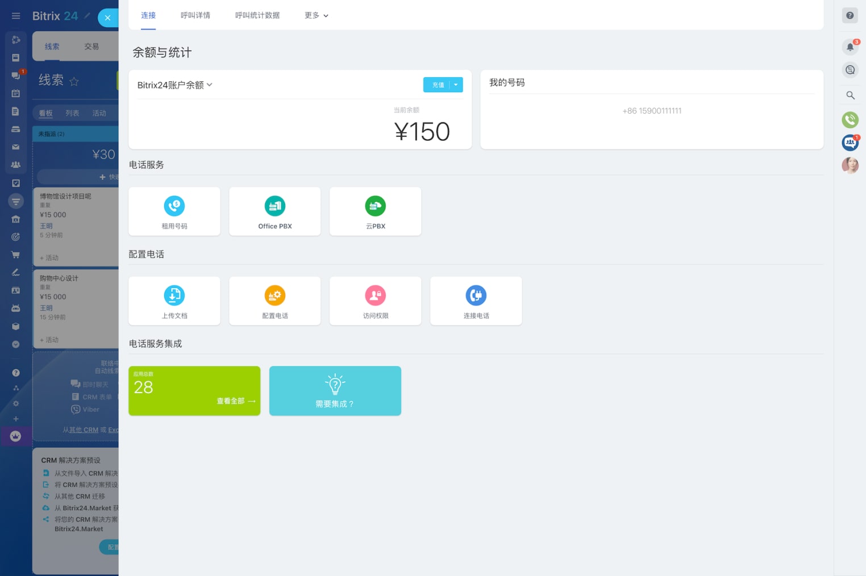866x576 pixels.
Task: Toggle the hamburger menu in Bitrix24 header
Action: point(16,16)
